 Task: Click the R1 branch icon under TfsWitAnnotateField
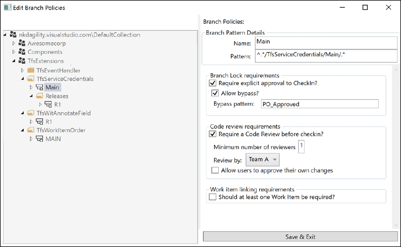(39, 121)
